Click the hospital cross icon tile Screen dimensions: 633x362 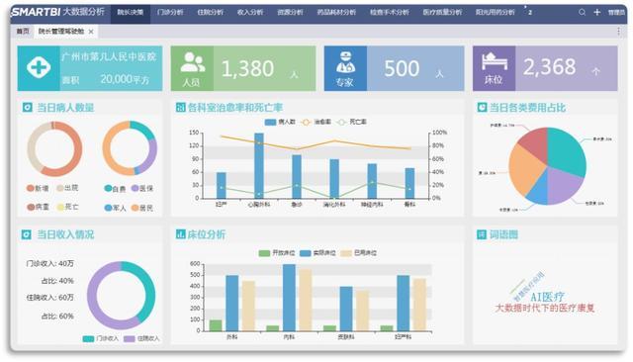(x=39, y=68)
